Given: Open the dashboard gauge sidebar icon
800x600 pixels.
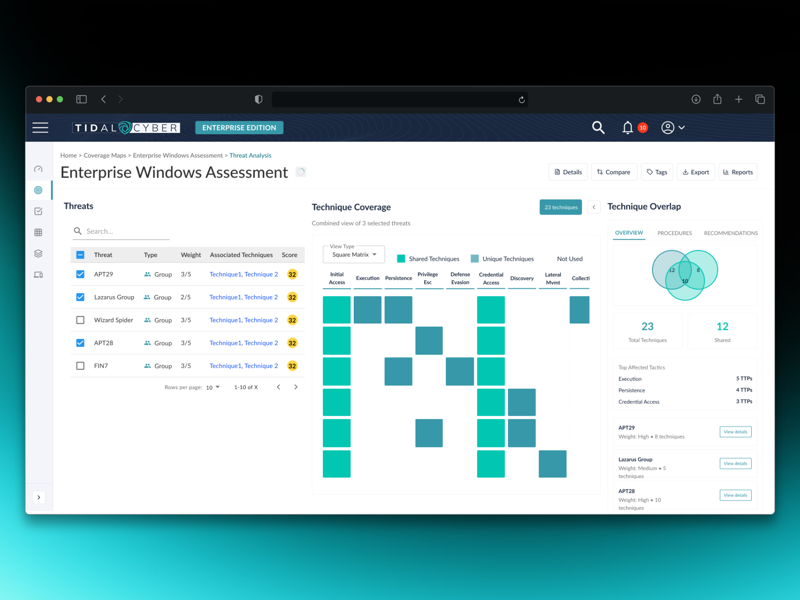Looking at the screenshot, I should pos(38,169).
